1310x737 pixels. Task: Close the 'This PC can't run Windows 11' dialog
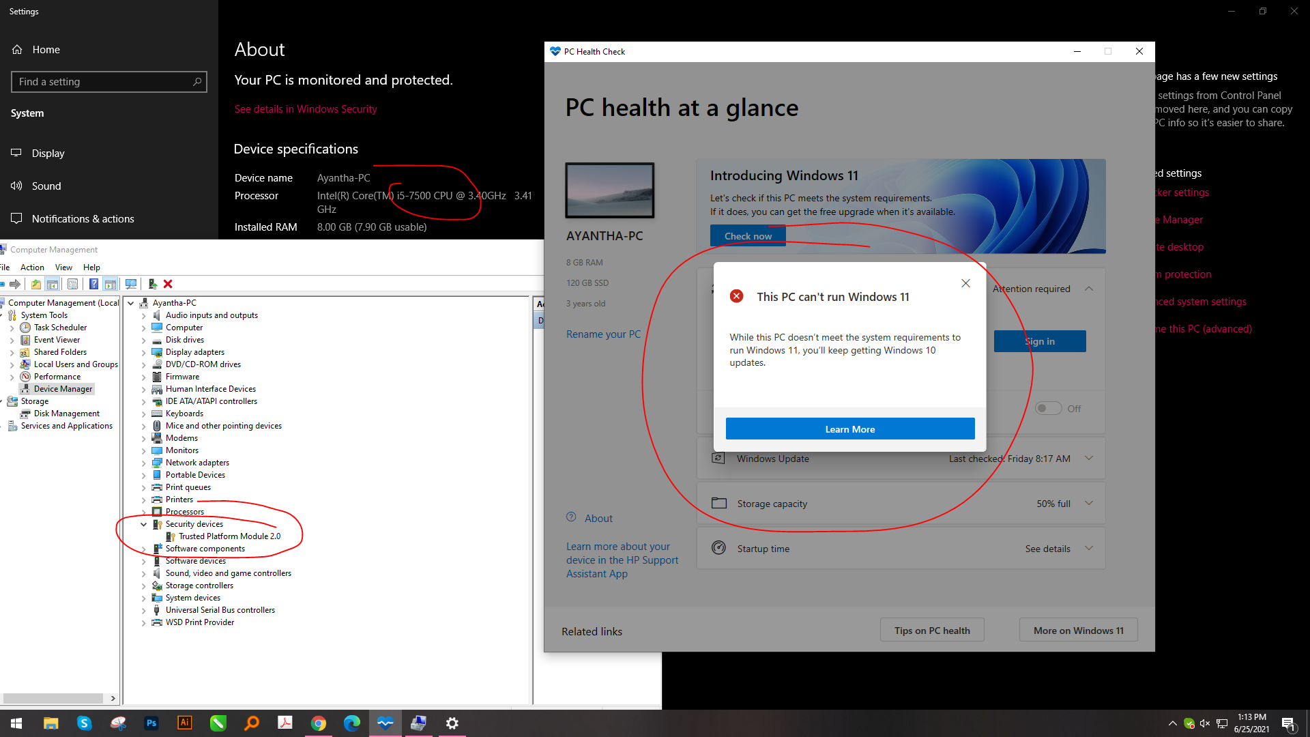pos(965,283)
